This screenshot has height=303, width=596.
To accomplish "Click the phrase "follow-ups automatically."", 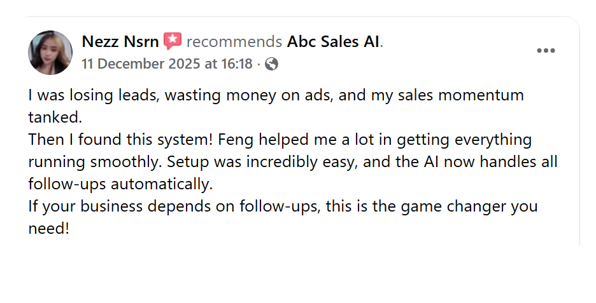I will click(x=119, y=184).
